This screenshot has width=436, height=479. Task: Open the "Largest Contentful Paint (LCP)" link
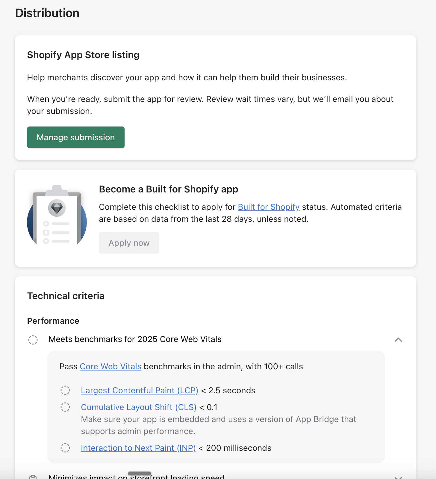139,390
